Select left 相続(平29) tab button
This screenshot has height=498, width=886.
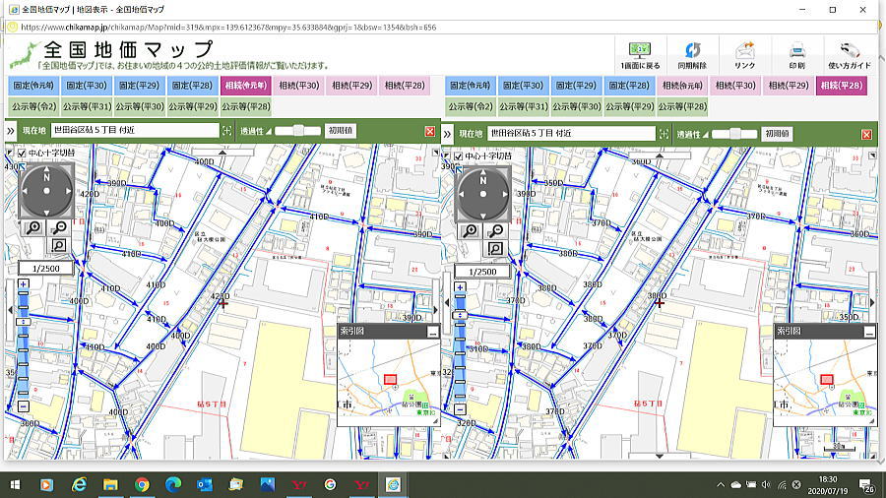[x=352, y=86]
